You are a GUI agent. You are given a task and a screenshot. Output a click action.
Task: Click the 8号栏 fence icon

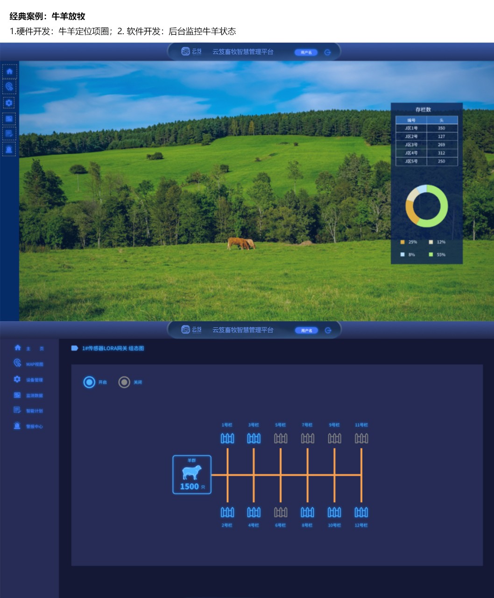(x=307, y=512)
